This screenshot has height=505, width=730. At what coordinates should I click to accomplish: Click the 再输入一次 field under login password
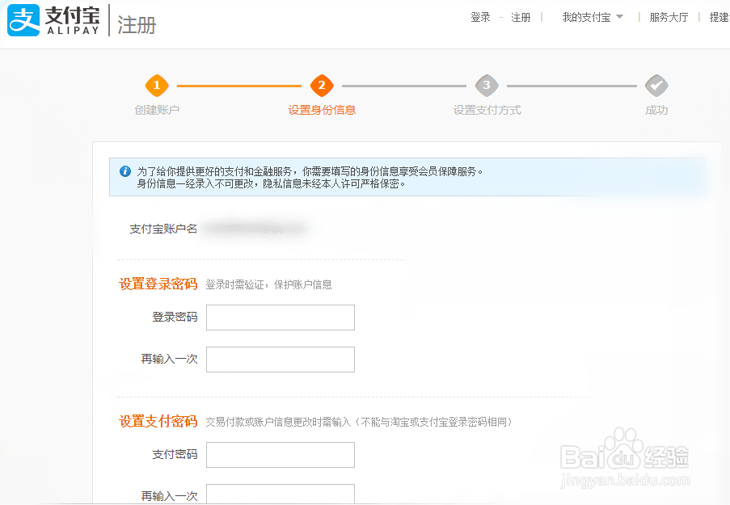tap(280, 359)
